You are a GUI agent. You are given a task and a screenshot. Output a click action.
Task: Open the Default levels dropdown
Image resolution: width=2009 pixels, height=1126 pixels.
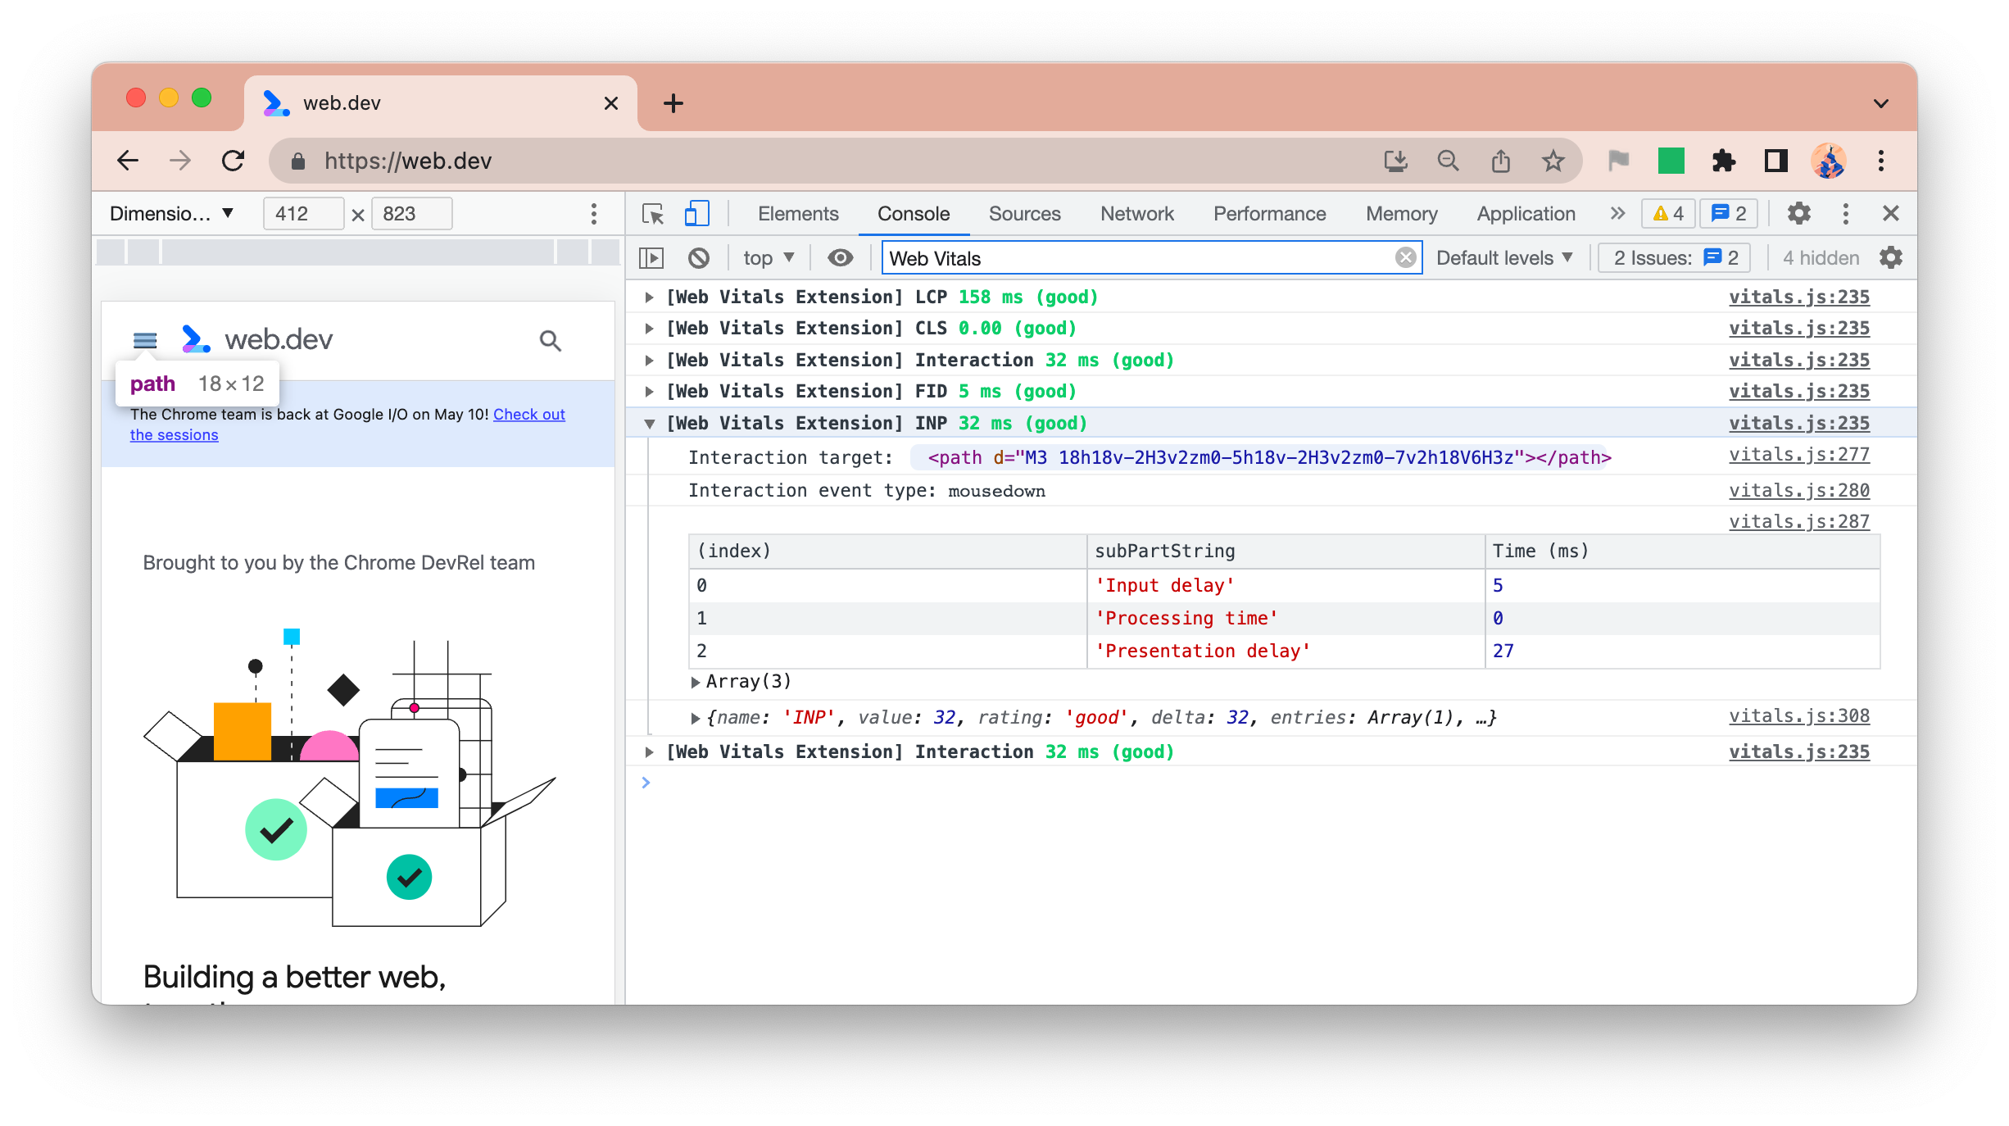coord(1504,257)
